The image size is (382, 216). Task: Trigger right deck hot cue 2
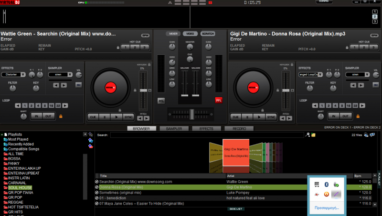pos(364,47)
